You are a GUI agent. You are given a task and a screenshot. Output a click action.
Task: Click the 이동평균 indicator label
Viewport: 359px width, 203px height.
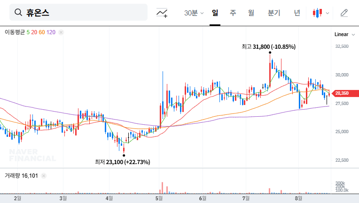point(15,32)
